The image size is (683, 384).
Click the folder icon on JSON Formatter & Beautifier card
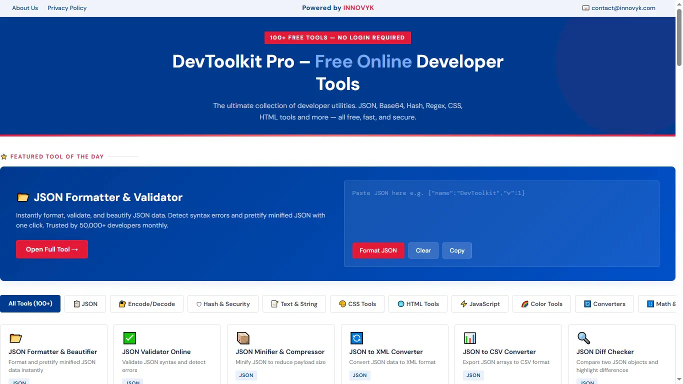coord(15,338)
